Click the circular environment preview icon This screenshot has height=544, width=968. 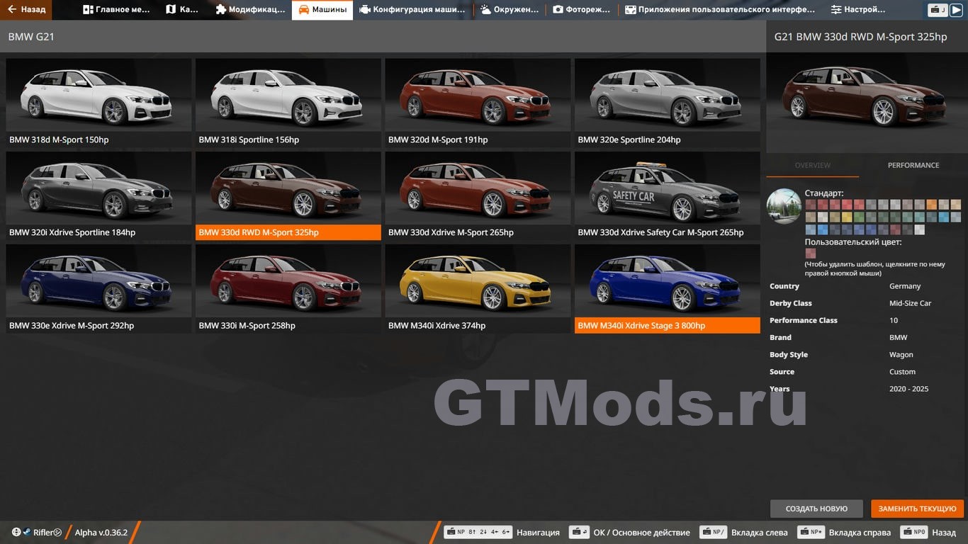point(784,206)
